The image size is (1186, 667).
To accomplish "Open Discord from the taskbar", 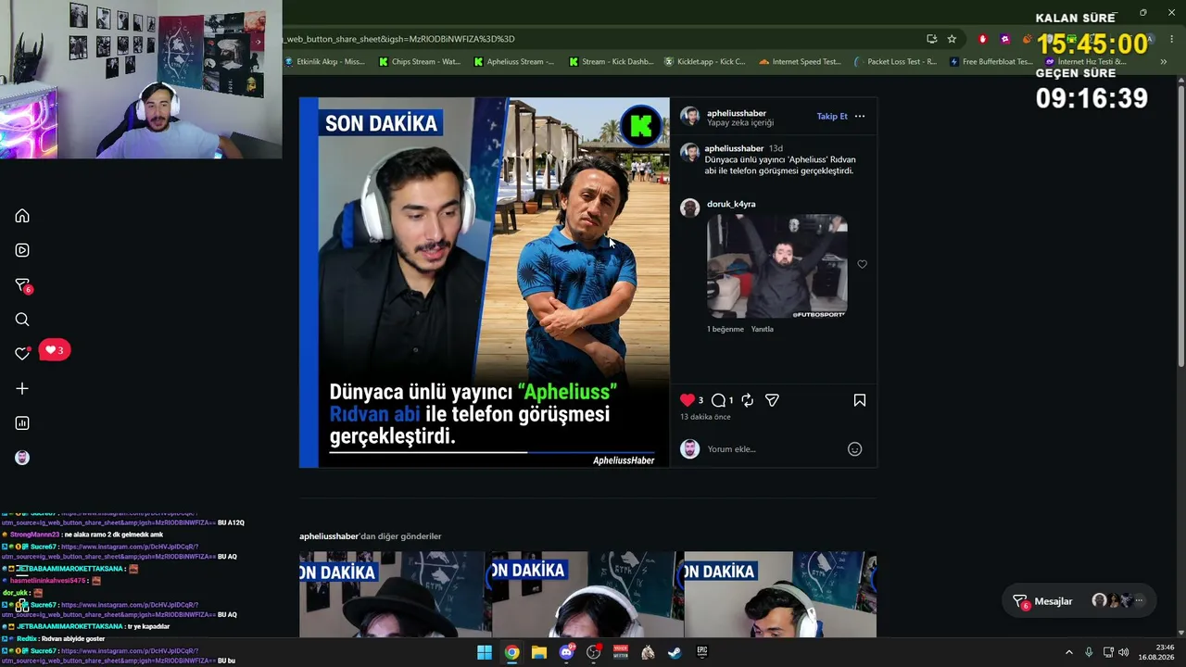I will [566, 652].
